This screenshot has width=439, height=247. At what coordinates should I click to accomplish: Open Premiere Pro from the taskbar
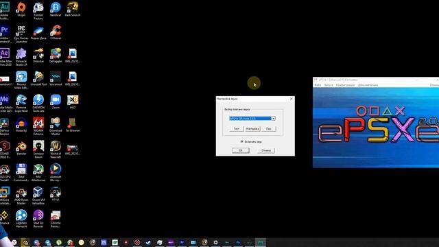(182, 242)
